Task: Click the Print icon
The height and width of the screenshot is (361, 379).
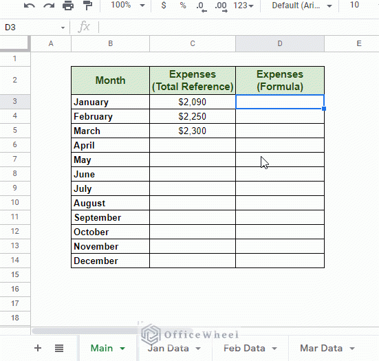Action: pyautogui.click(x=68, y=6)
